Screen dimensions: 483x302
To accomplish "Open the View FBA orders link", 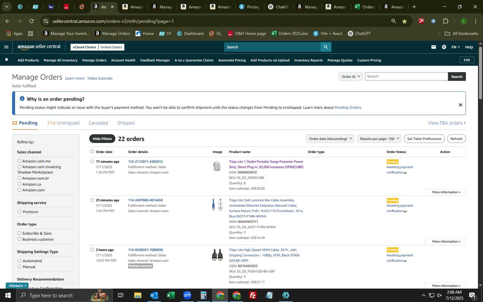I will tap(447, 123).
